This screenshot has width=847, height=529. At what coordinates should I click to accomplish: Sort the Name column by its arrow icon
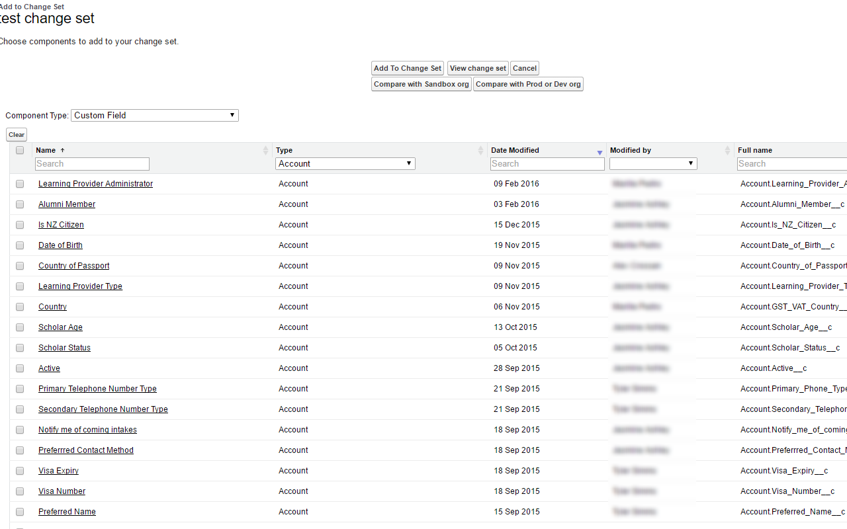pos(265,150)
